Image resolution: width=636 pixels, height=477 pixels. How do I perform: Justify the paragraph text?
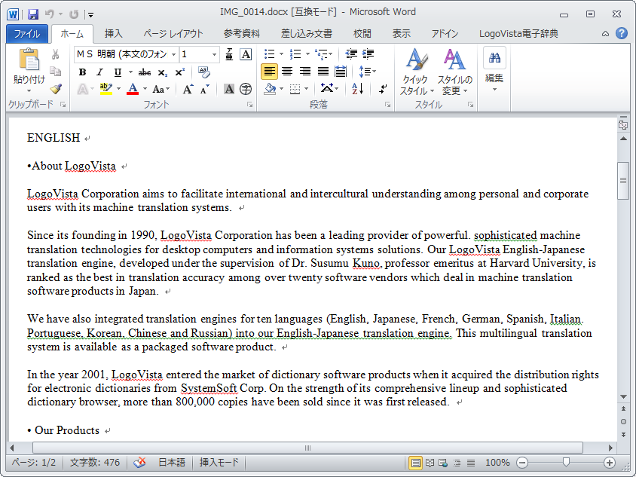(323, 72)
